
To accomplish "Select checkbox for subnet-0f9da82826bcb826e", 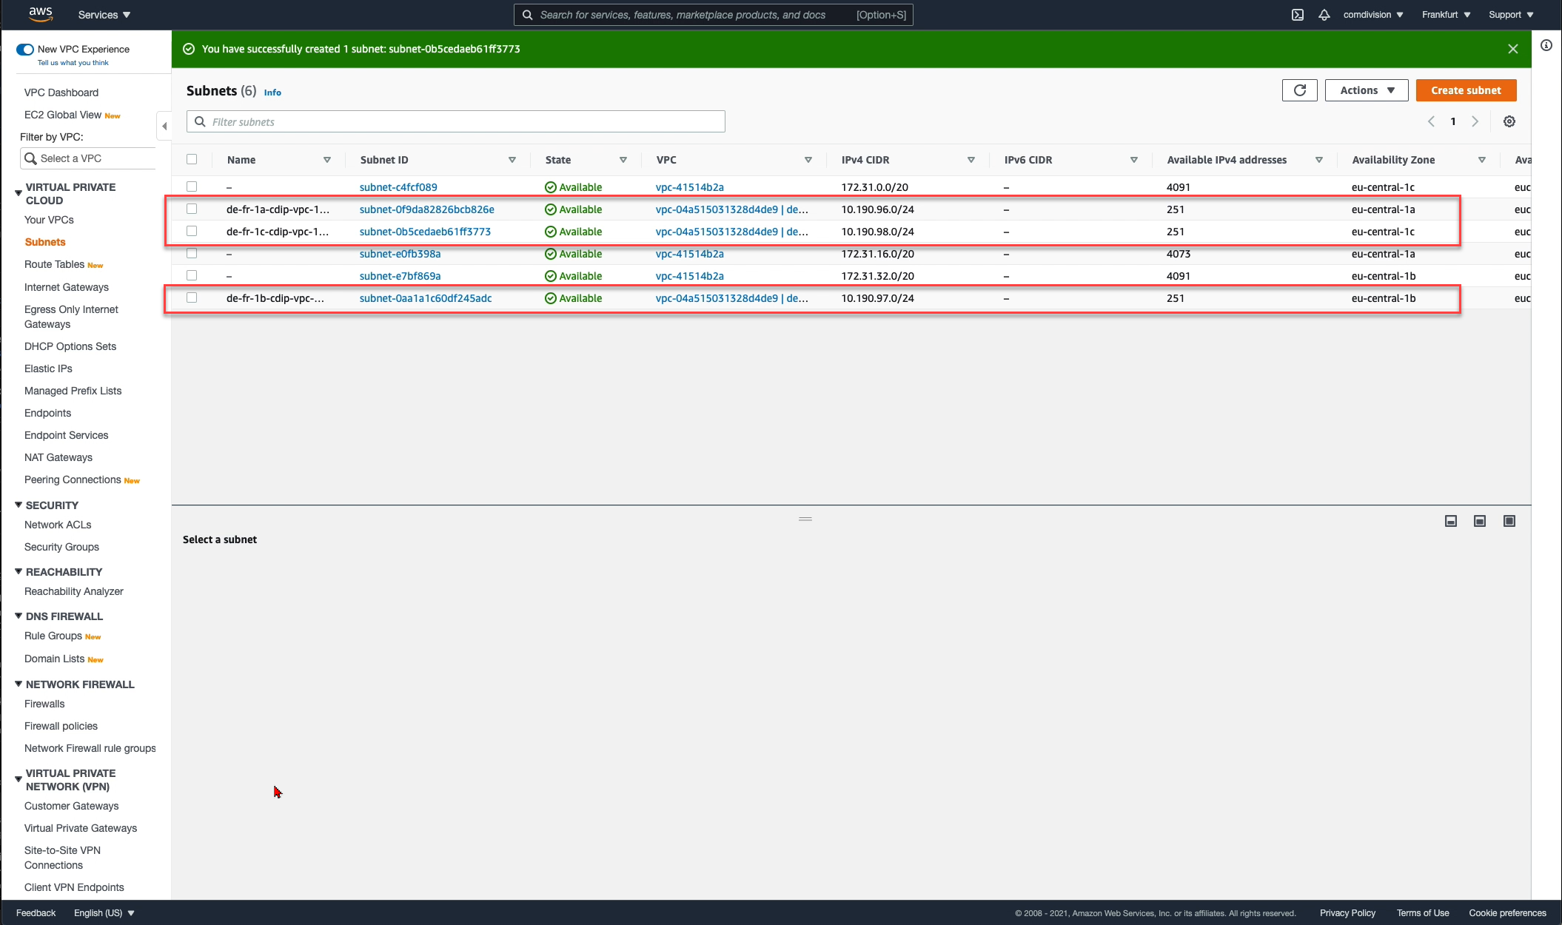I will (x=192, y=209).
